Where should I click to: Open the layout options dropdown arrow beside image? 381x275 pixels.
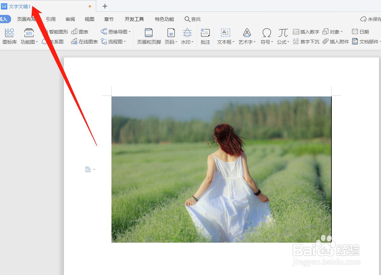tap(94, 170)
